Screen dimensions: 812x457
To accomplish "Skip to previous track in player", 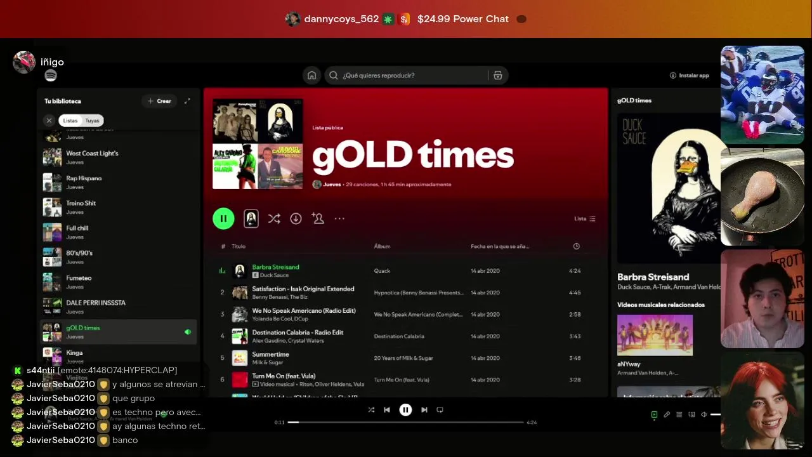I will (387, 410).
